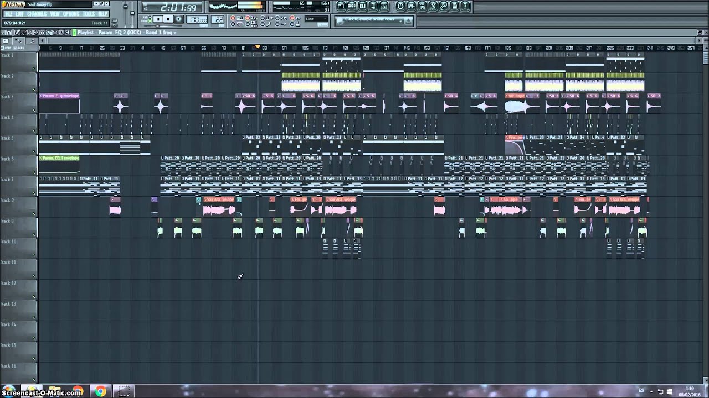Select the Select tool in Playlist toolbar
Image resolution: width=709 pixels, height=398 pixels.
(x=55, y=33)
